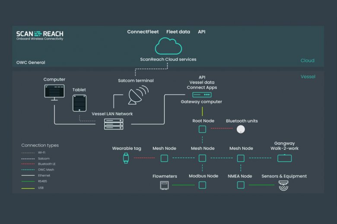Click the NMEA Node square icon
Viewport: 337px width, 224px height.
(241, 185)
